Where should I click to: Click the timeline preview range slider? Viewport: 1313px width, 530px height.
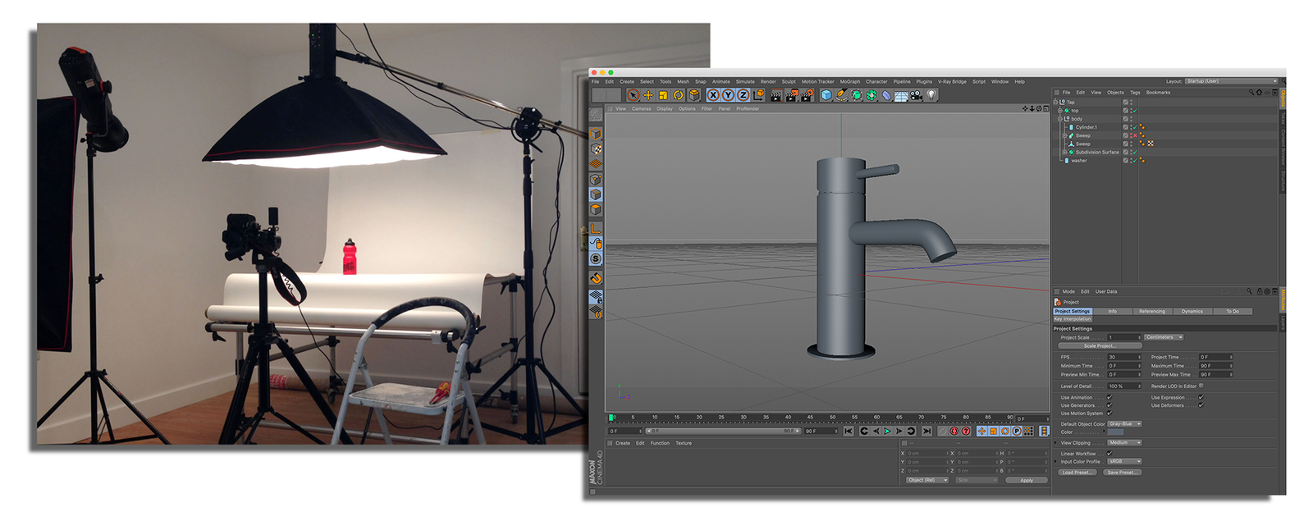pyautogui.click(x=724, y=431)
